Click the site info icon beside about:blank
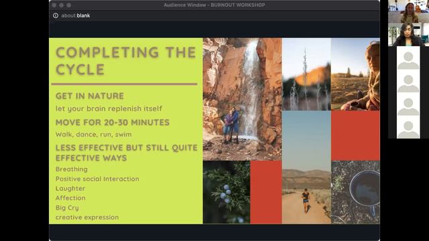The image size is (429, 241). [x=56, y=15]
